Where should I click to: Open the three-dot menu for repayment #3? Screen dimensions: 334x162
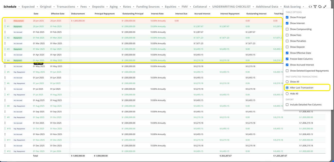coord(5,49)
